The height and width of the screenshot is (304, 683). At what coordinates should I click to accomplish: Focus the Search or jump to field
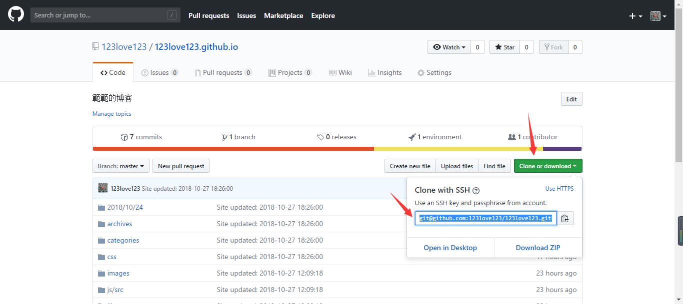click(x=105, y=15)
